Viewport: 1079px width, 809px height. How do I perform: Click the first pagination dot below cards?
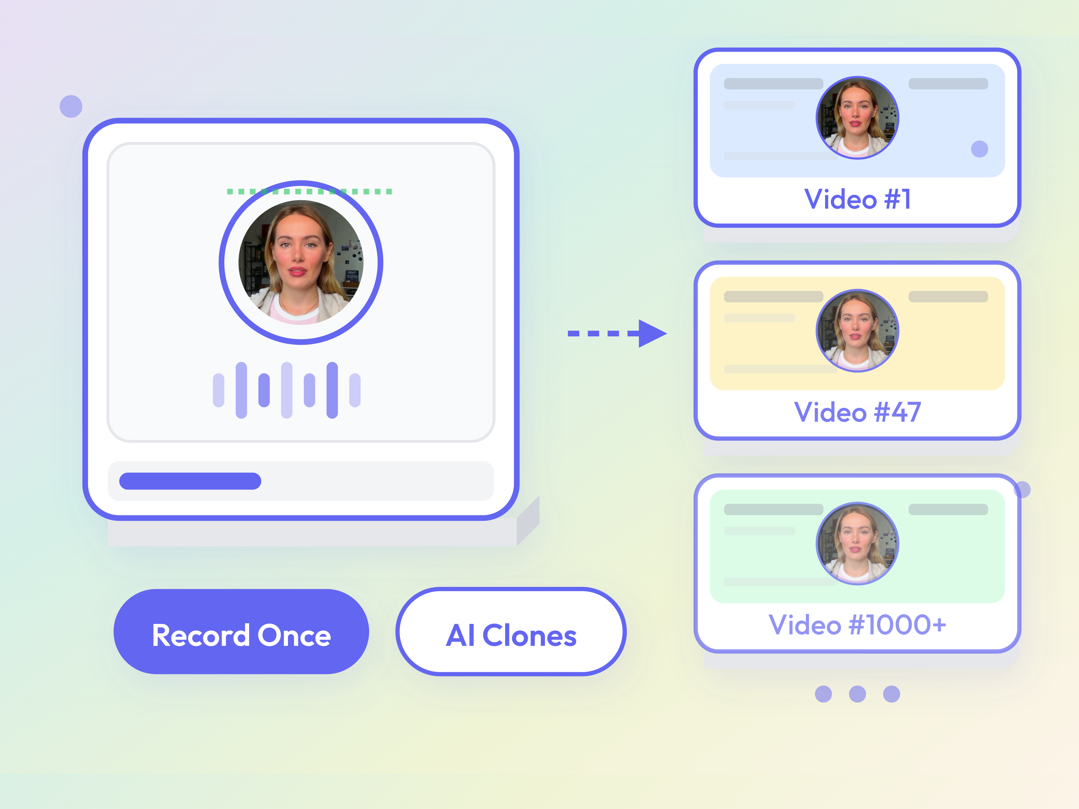coord(823,694)
